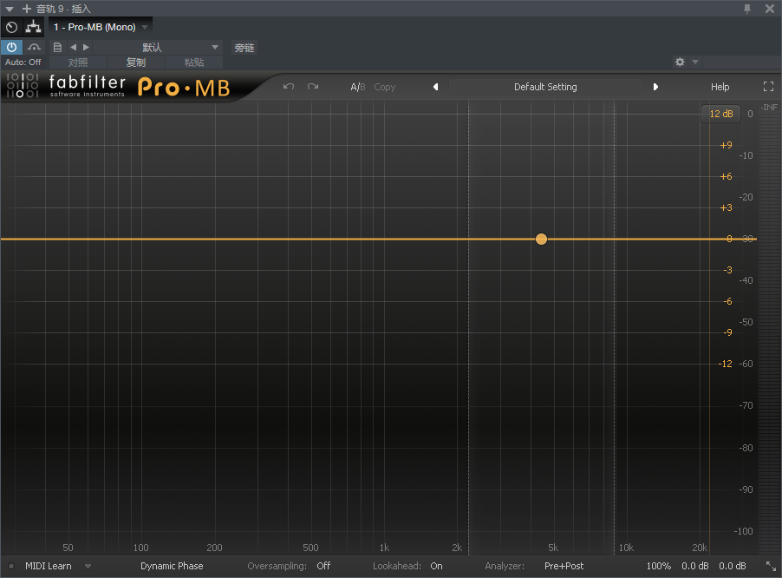Click the macro controls knob icon

click(x=11, y=27)
